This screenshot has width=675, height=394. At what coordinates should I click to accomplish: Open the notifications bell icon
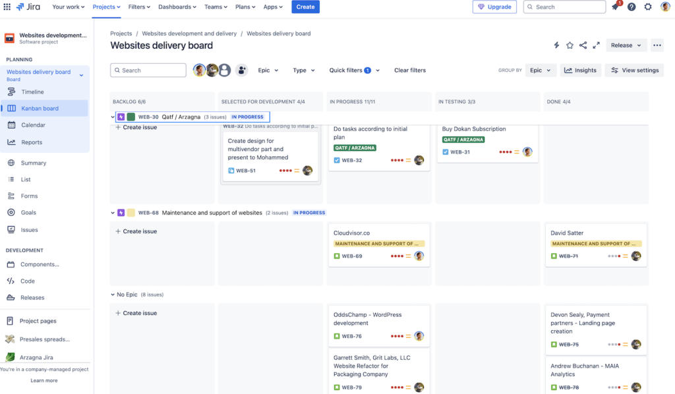(616, 7)
